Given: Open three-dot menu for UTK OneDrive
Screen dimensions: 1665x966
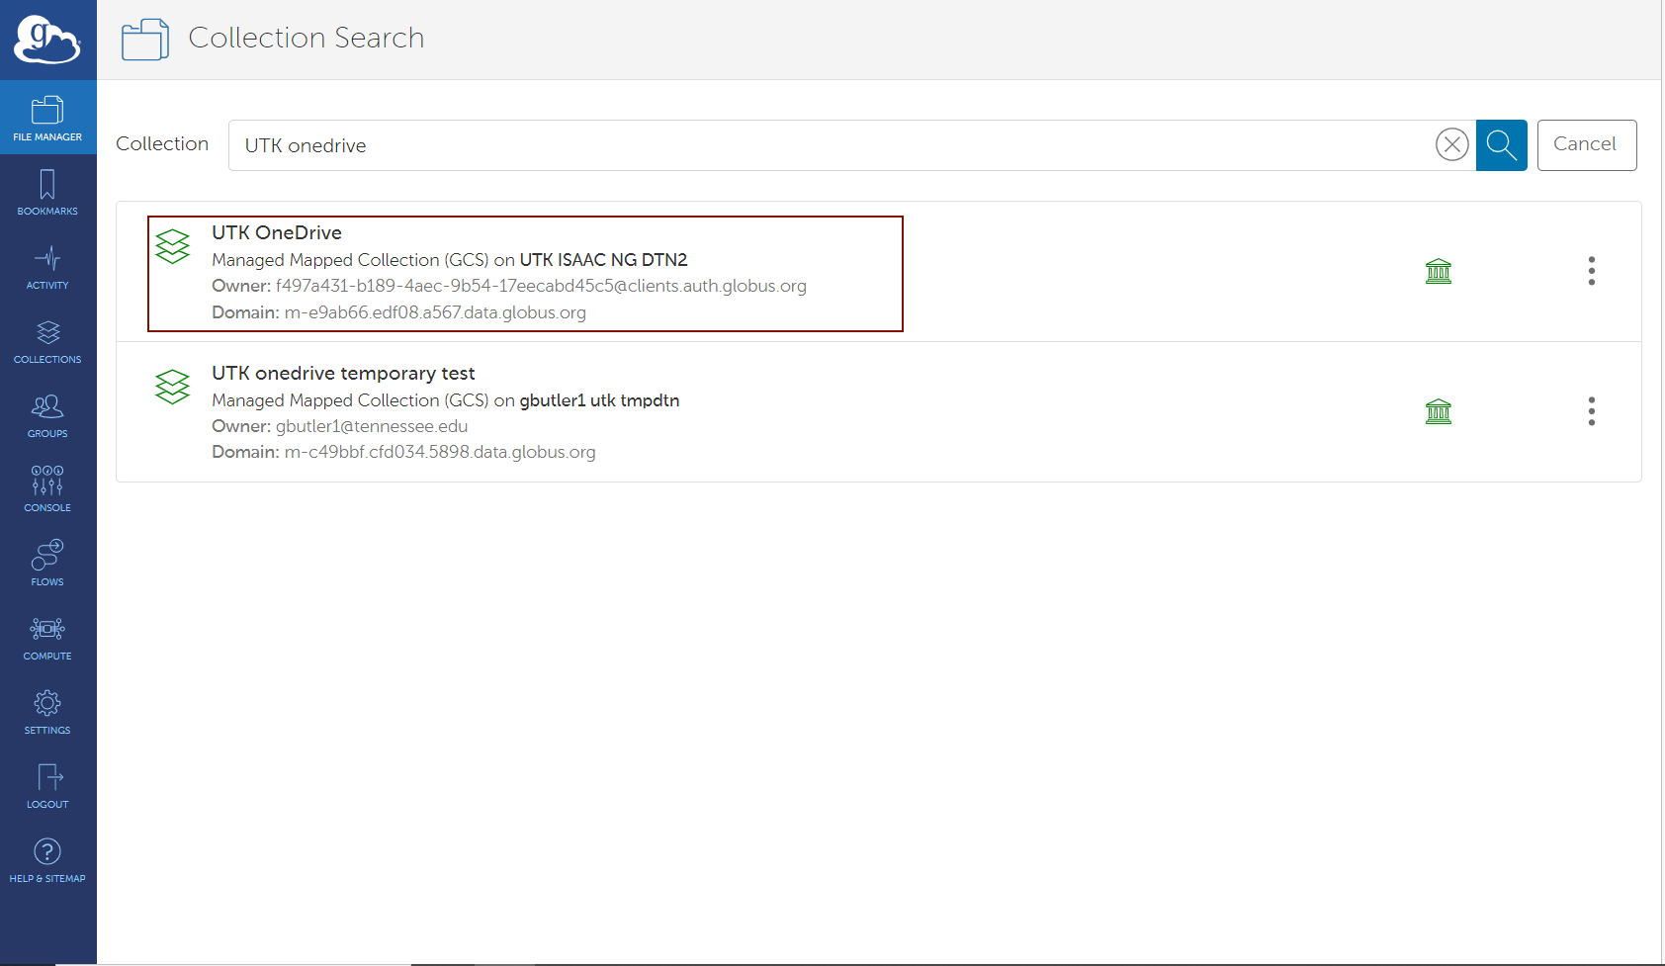Looking at the screenshot, I should 1591,271.
